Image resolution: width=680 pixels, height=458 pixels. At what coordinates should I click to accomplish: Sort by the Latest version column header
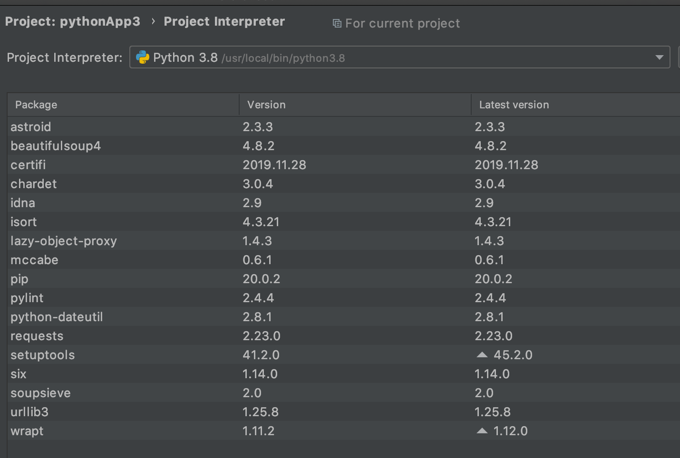click(514, 105)
